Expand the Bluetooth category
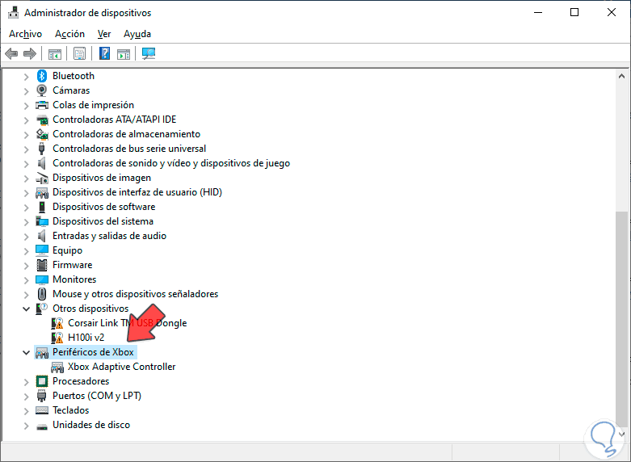The width and height of the screenshot is (631, 462). tap(26, 77)
